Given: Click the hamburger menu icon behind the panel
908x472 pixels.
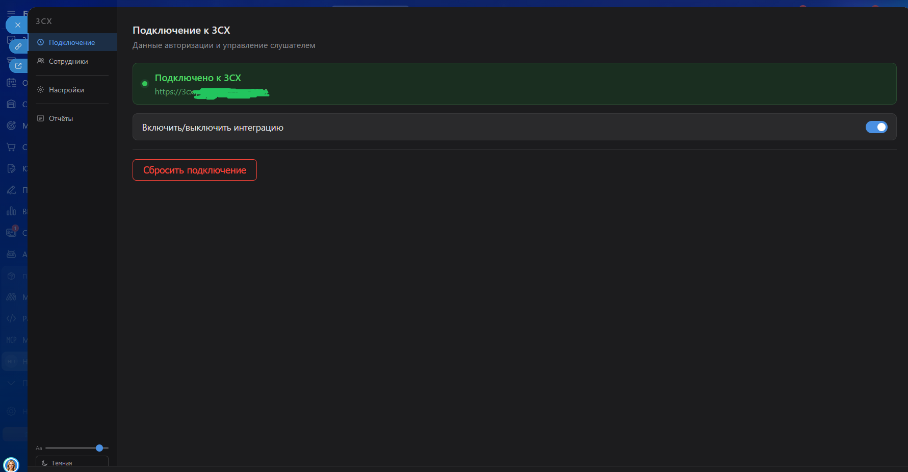Looking at the screenshot, I should [11, 13].
